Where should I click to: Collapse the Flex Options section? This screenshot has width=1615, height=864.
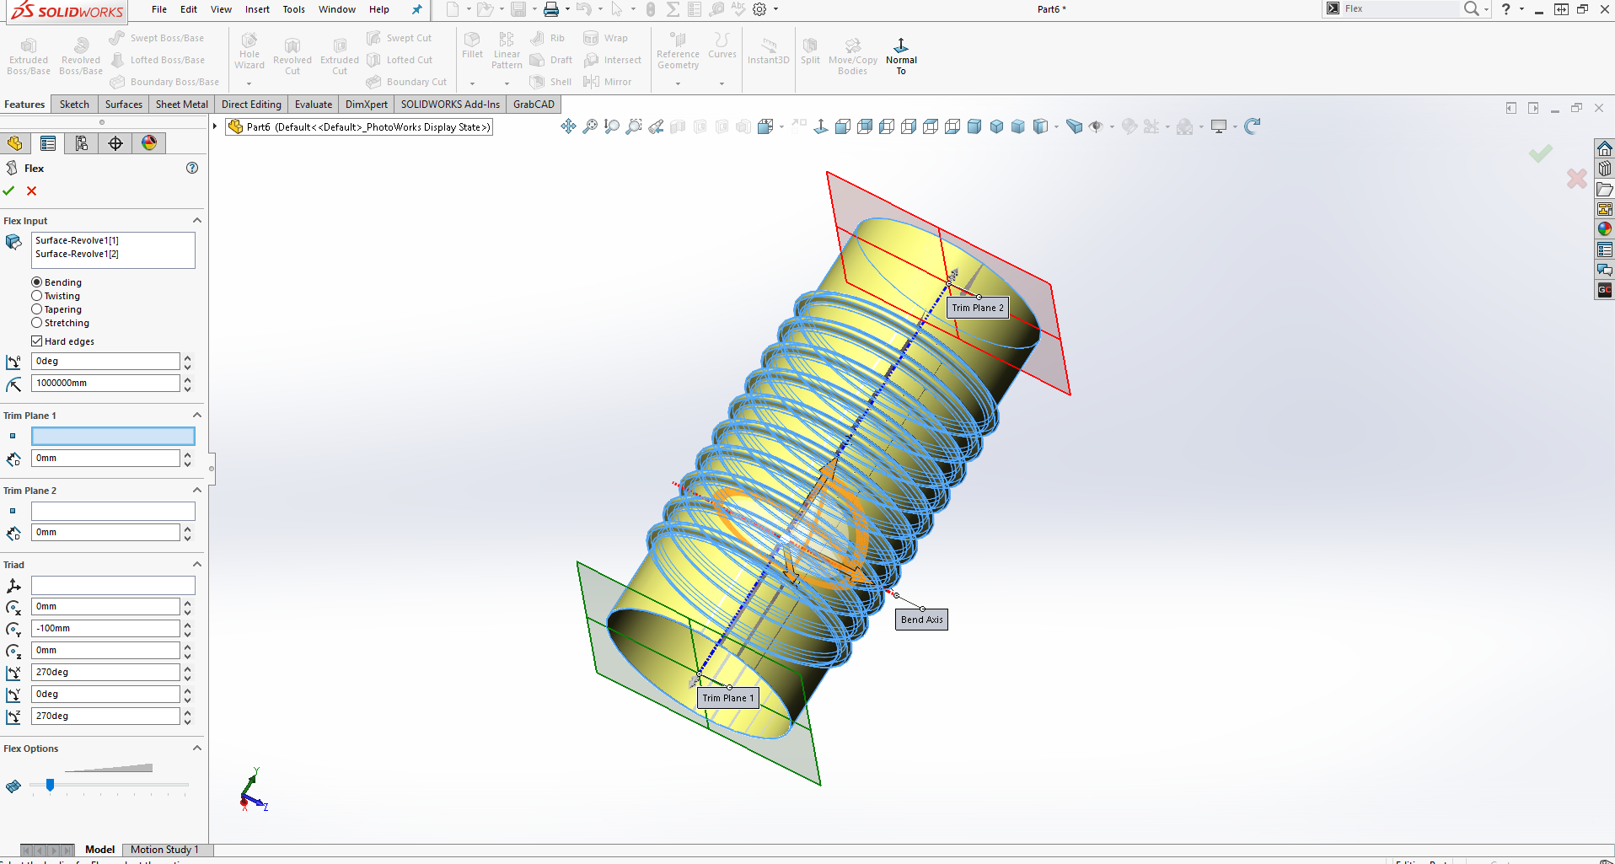[197, 749]
